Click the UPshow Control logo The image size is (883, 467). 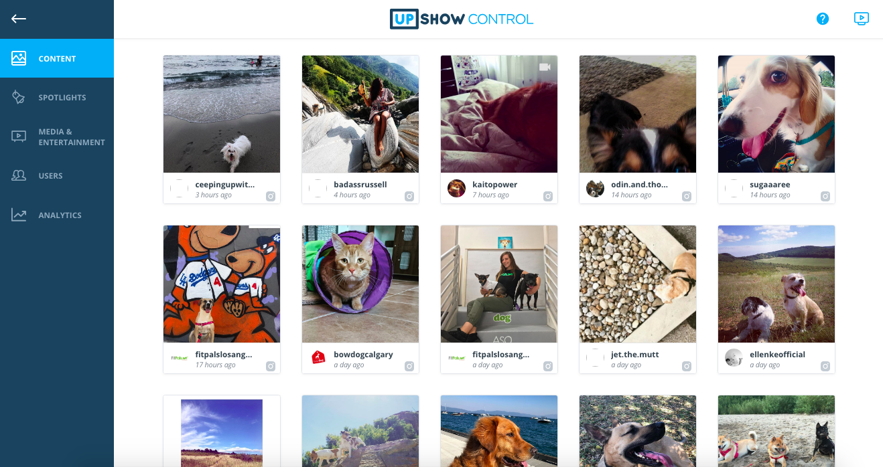(462, 19)
